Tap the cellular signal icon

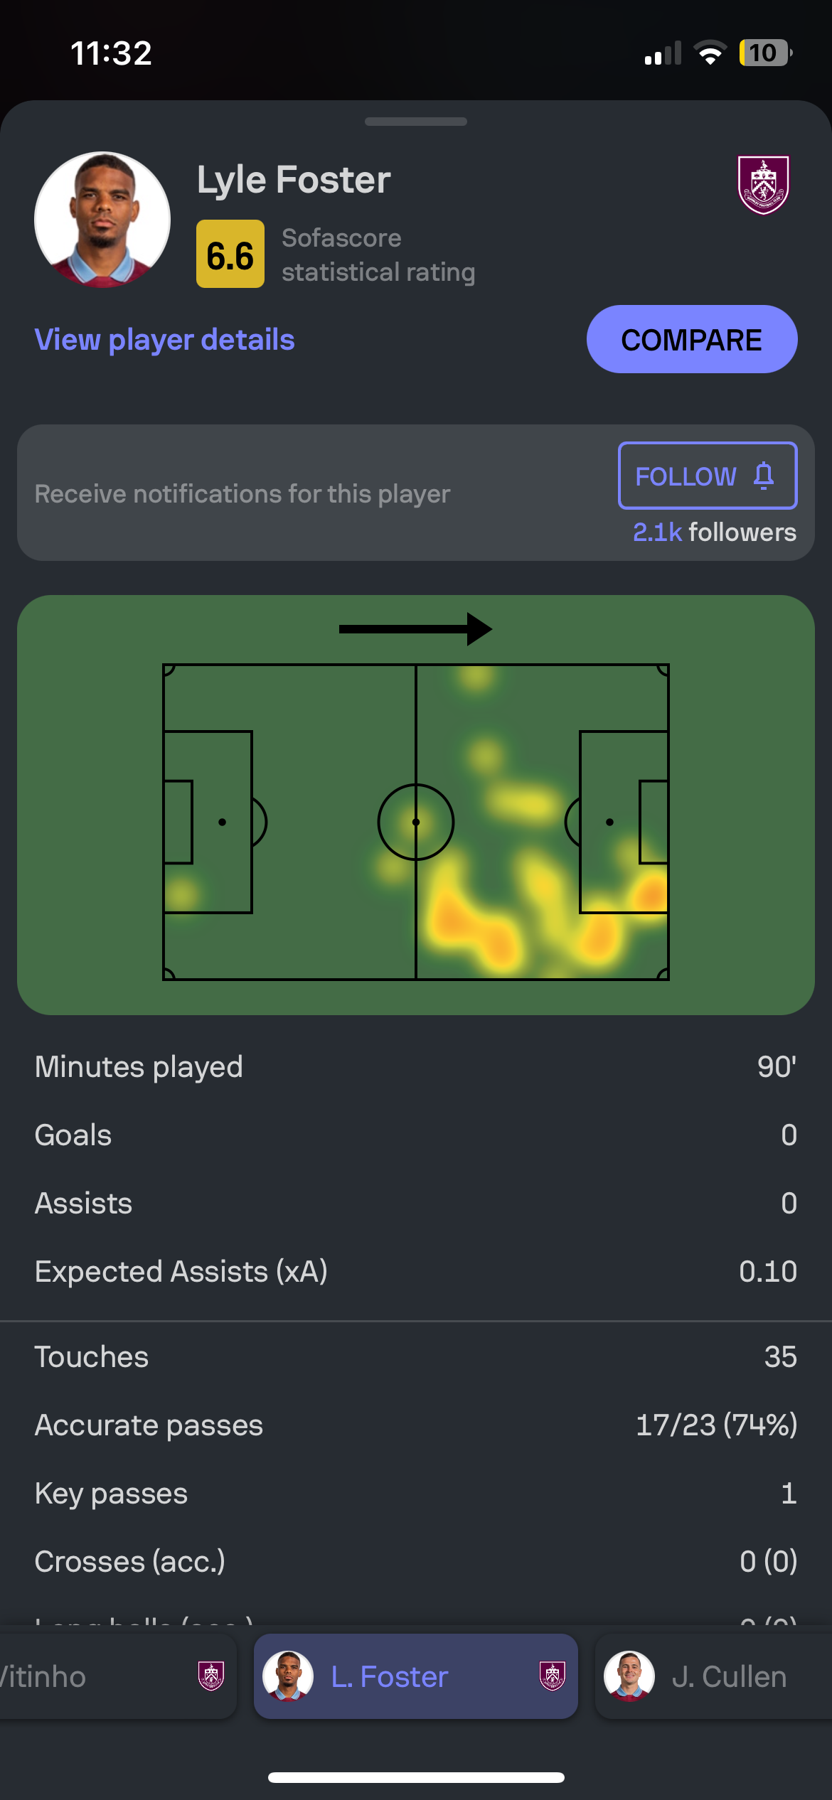pos(663,53)
